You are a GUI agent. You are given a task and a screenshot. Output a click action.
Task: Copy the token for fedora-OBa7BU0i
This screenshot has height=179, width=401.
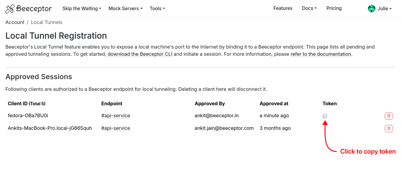[325, 116]
